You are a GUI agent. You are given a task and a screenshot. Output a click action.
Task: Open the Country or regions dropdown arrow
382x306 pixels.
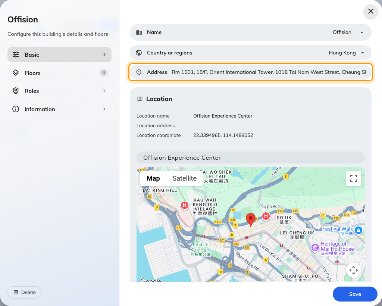point(363,53)
